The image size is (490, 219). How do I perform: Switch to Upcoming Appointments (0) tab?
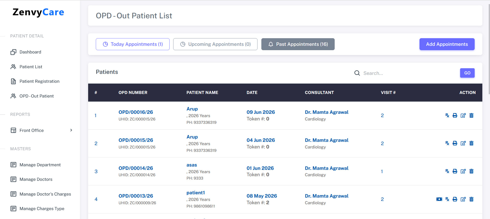[215, 44]
